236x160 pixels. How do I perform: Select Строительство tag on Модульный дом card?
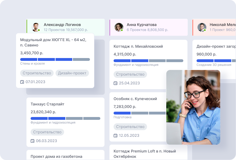point(37,73)
